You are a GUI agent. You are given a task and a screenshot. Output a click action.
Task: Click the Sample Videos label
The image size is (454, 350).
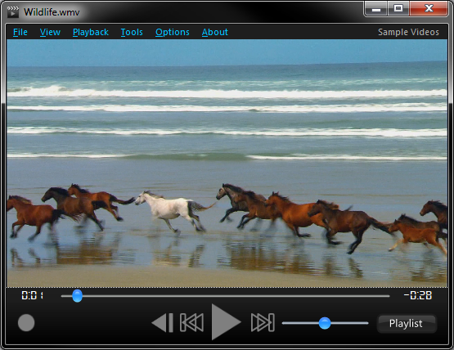coord(408,32)
